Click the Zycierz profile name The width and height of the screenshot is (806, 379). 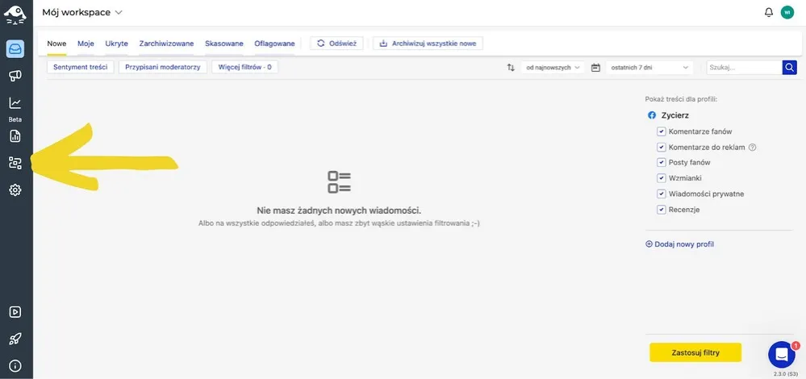pos(675,115)
